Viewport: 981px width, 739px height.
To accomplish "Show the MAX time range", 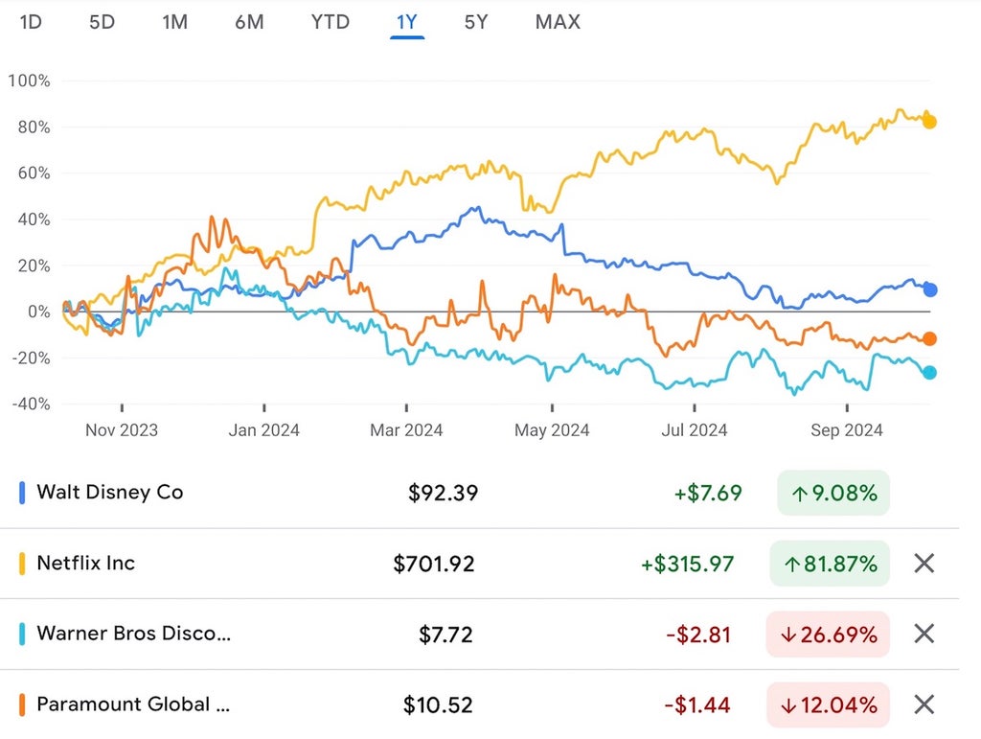I will [x=558, y=22].
